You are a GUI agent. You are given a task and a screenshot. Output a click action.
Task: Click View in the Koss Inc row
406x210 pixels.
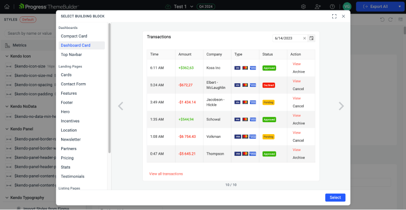tap(296, 64)
